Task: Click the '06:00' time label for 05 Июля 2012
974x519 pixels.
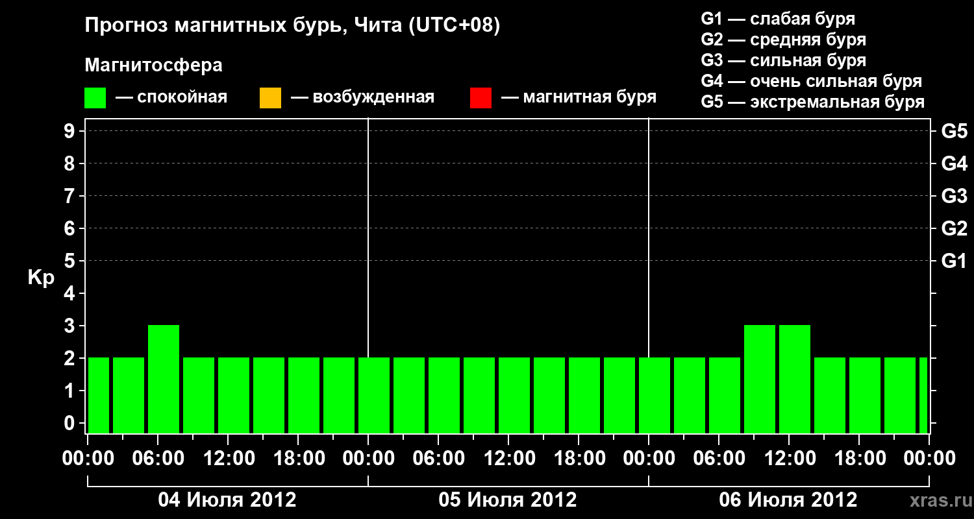Action: (439, 459)
